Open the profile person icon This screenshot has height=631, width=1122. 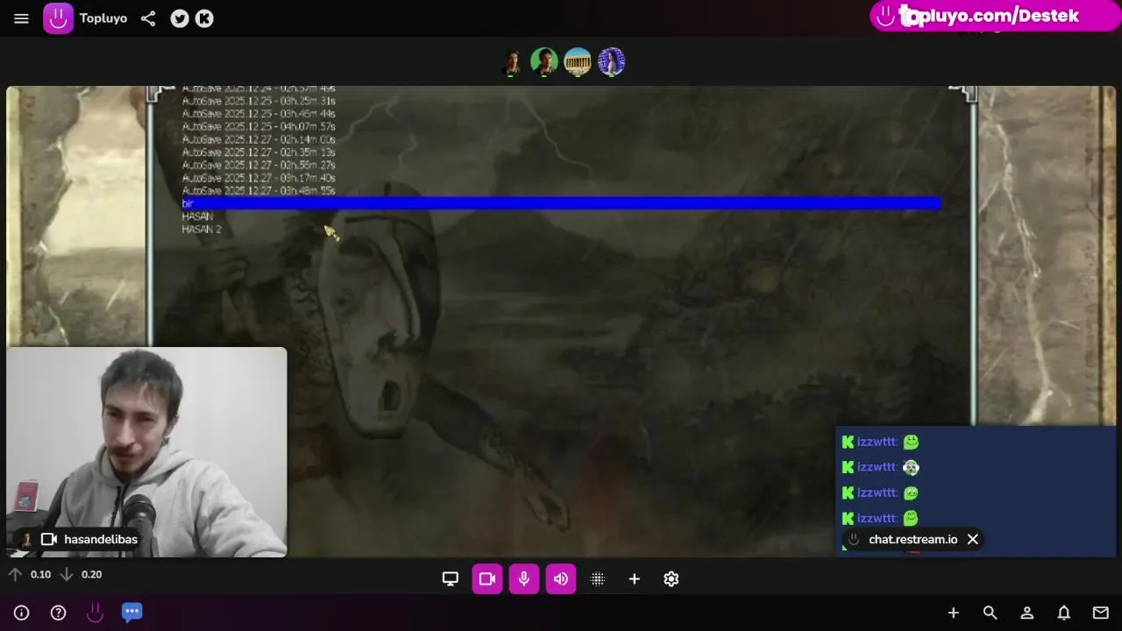click(x=1027, y=613)
